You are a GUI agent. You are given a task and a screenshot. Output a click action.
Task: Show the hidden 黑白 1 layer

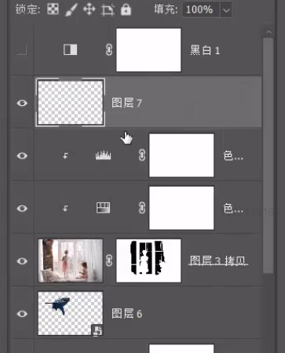[x=22, y=50]
